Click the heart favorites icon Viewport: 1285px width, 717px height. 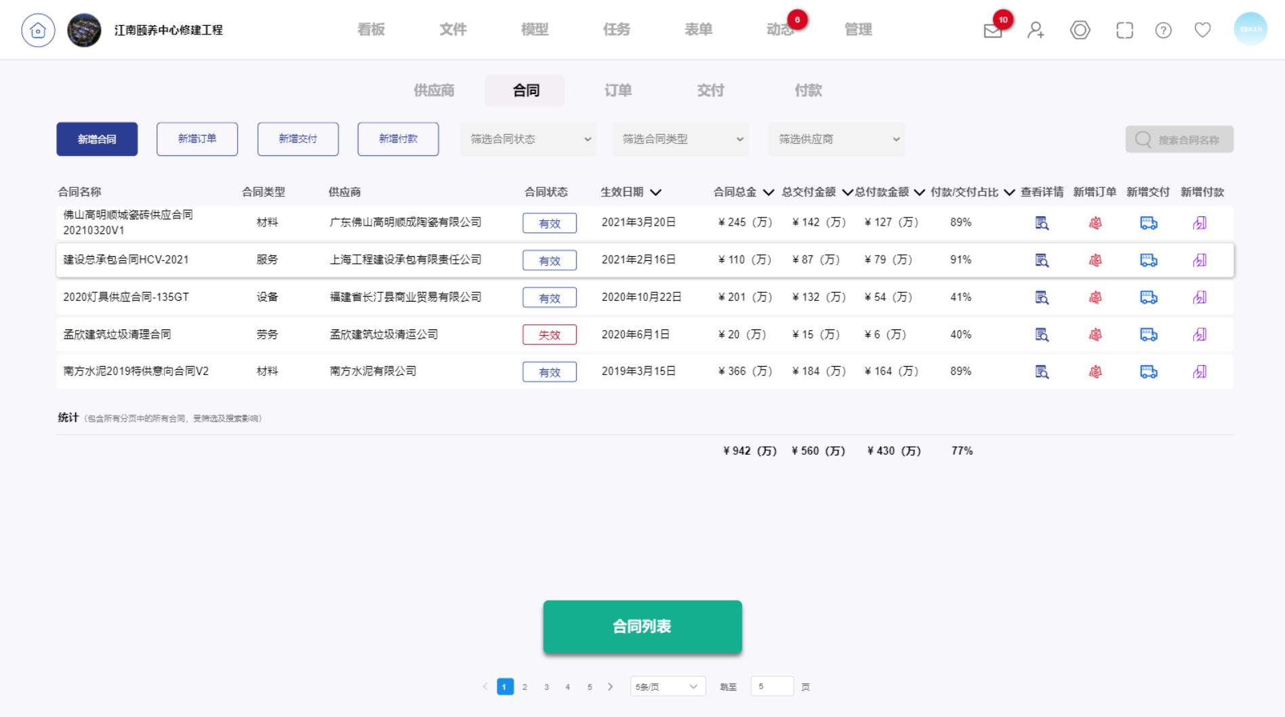[x=1202, y=30]
